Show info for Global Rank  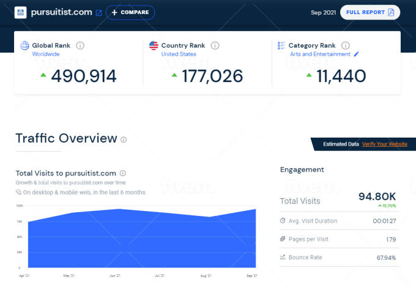pyautogui.click(x=80, y=46)
